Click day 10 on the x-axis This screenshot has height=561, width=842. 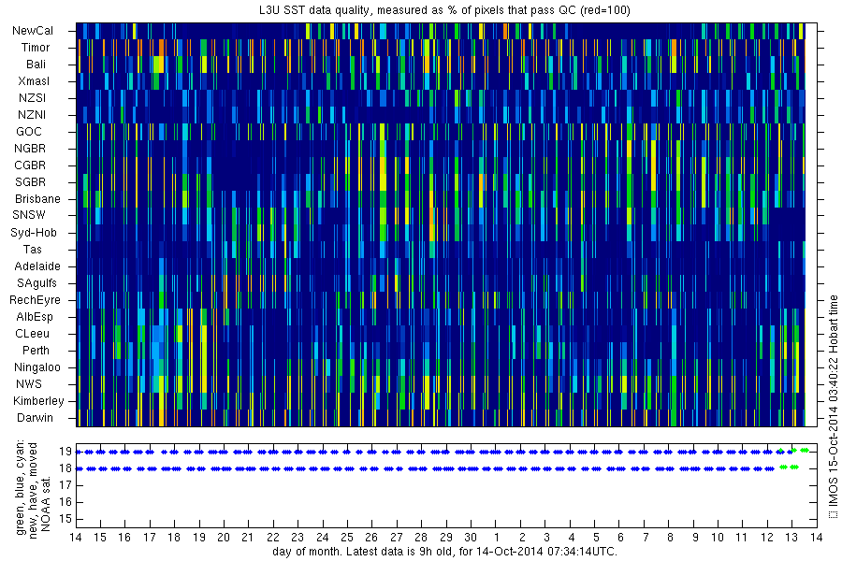coord(718,538)
